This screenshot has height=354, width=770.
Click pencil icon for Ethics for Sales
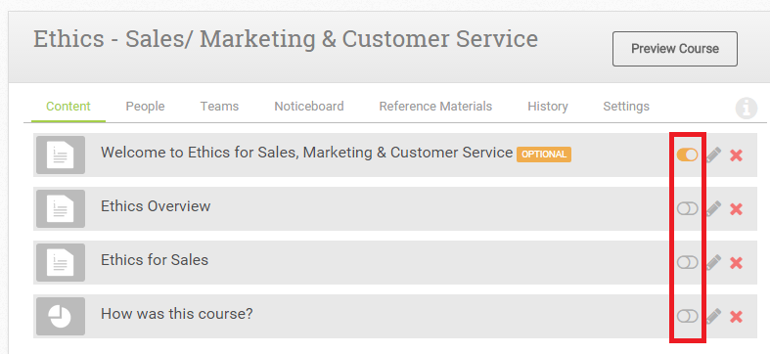(713, 263)
